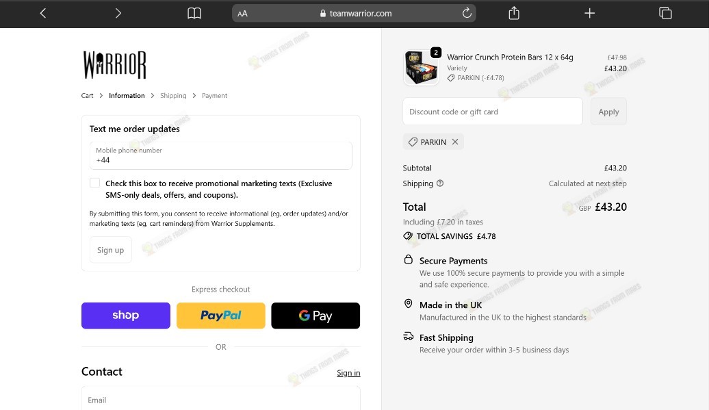This screenshot has height=410, width=709.
Task: Open the share sheet icon
Action: pyautogui.click(x=514, y=13)
